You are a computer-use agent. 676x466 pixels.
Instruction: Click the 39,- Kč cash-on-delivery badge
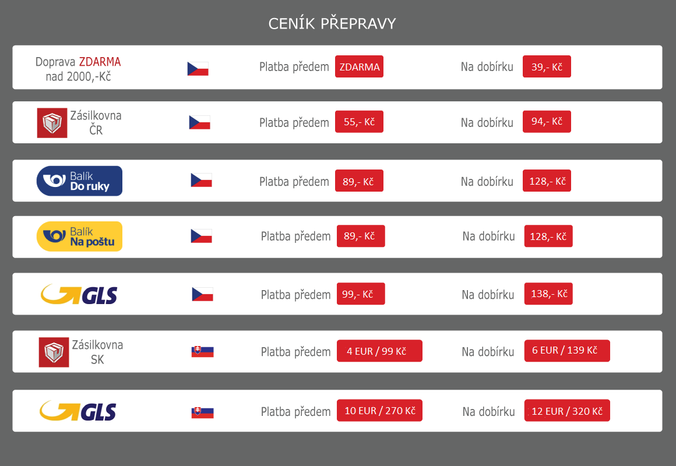pos(547,67)
